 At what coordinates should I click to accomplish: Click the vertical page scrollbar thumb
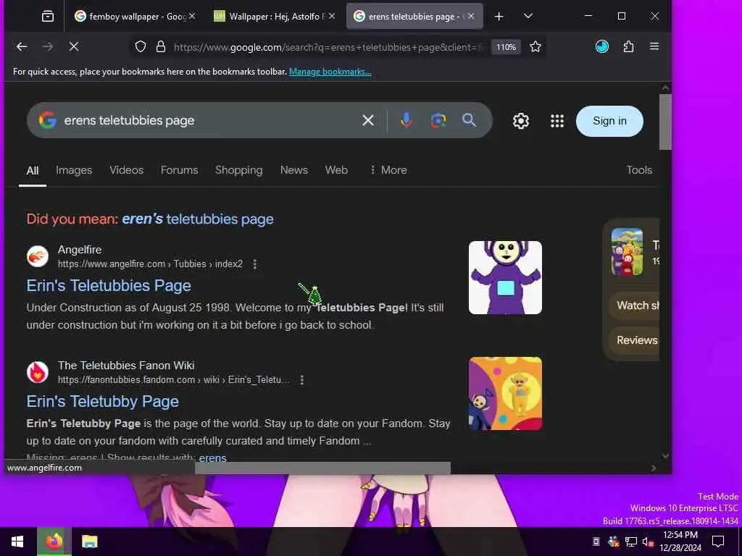[665, 122]
